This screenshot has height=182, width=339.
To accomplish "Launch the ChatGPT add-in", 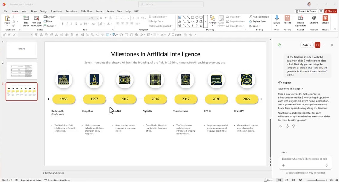I will point(314,19).
